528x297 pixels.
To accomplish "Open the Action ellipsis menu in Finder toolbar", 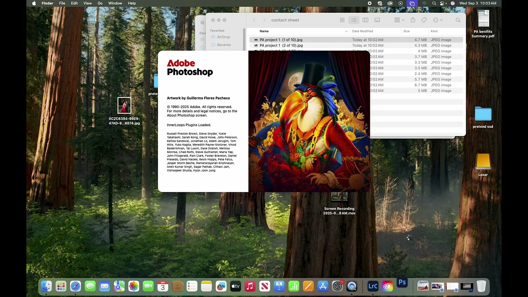I will (x=438, y=20).
